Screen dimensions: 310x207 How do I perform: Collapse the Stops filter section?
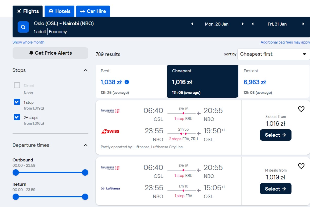coord(86,70)
